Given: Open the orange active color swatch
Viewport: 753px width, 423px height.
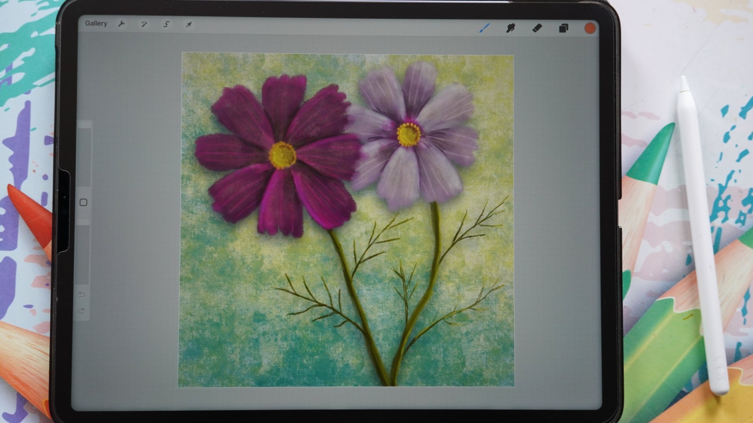Looking at the screenshot, I should click(590, 28).
